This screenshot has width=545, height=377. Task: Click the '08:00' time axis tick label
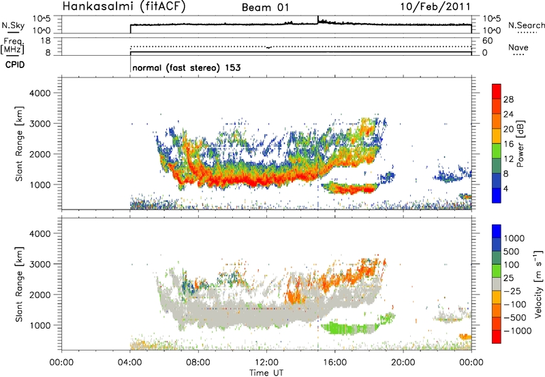(x=198, y=363)
